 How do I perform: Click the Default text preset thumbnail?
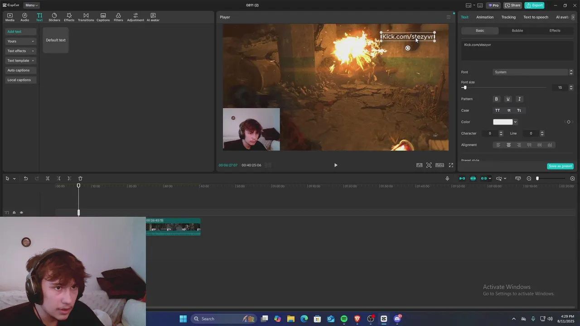[x=56, y=40]
